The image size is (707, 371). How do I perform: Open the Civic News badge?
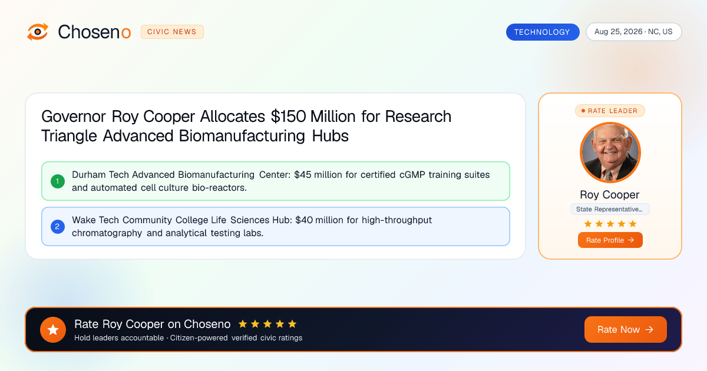click(172, 32)
